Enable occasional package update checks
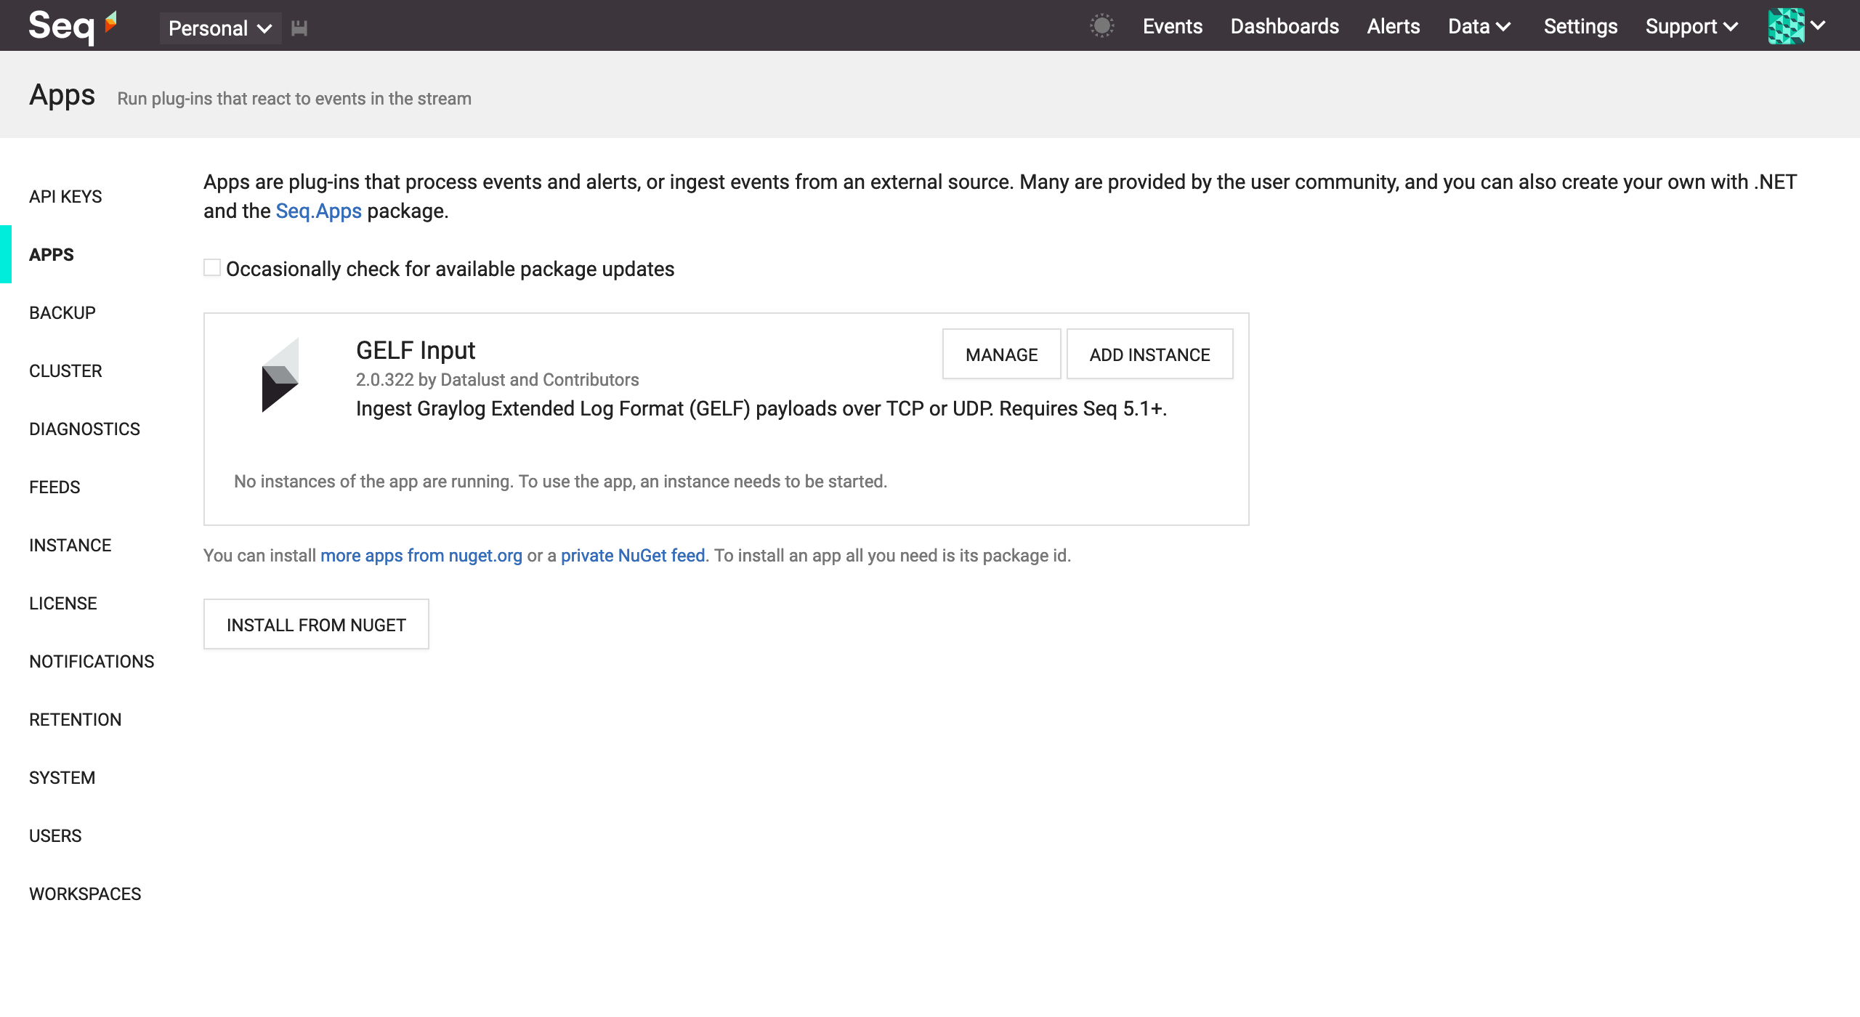 (212, 268)
